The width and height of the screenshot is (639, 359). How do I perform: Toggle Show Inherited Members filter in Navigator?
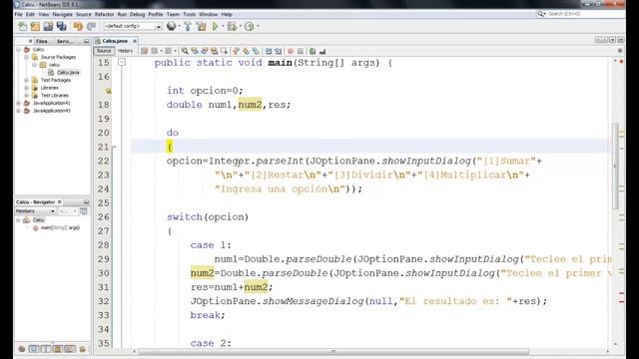click(x=22, y=349)
